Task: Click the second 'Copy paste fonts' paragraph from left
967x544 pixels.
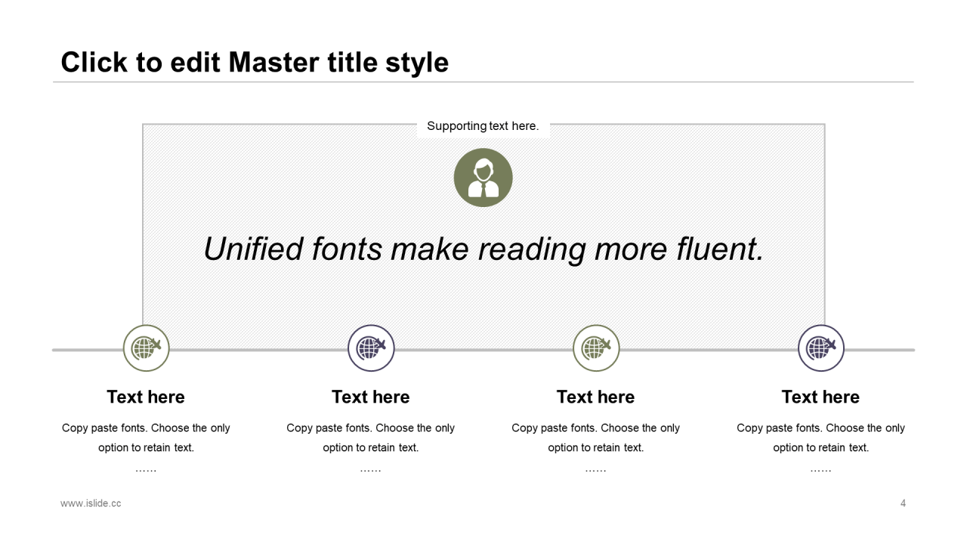Action: (371, 437)
